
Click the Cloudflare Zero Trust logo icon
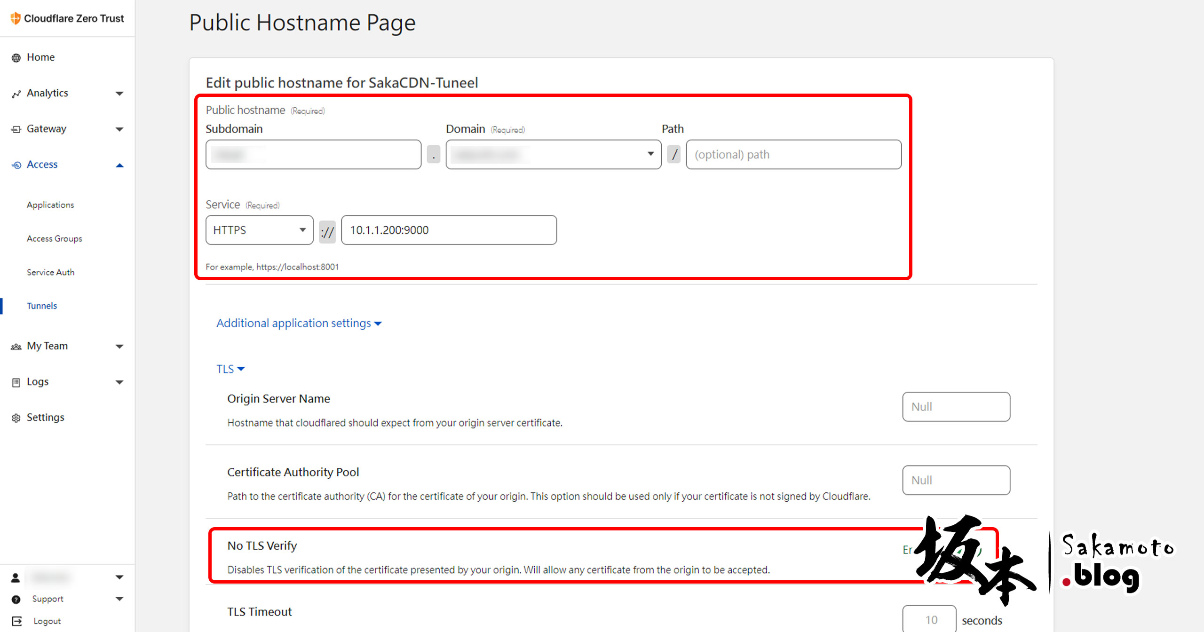pos(16,18)
